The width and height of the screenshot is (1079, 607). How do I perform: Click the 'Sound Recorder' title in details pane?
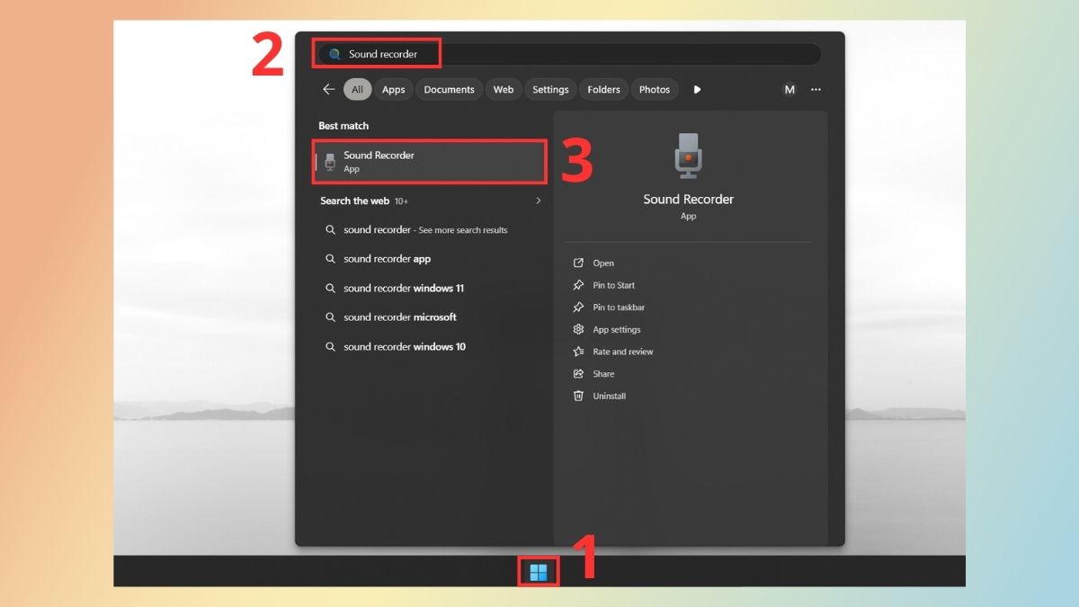[689, 200]
